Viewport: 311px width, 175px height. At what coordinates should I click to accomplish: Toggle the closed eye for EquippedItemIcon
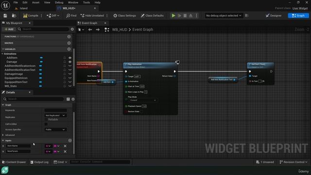pos(70,78)
